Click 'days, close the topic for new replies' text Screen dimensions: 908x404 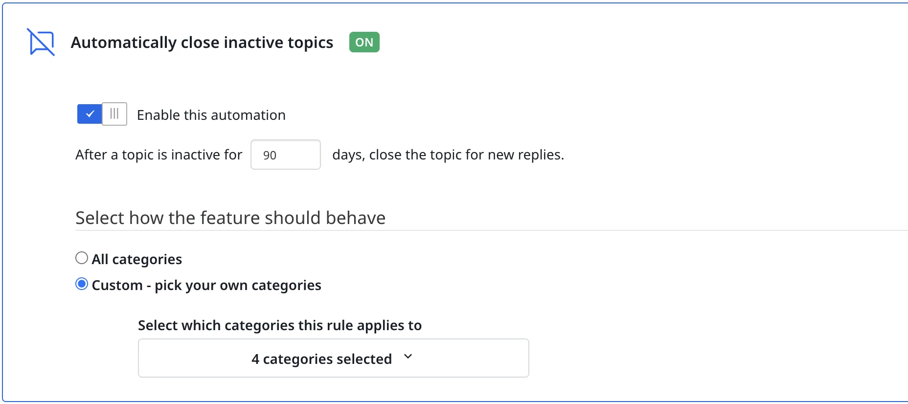pos(448,155)
